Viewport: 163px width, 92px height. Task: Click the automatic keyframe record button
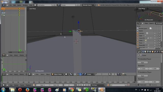pos(108,85)
